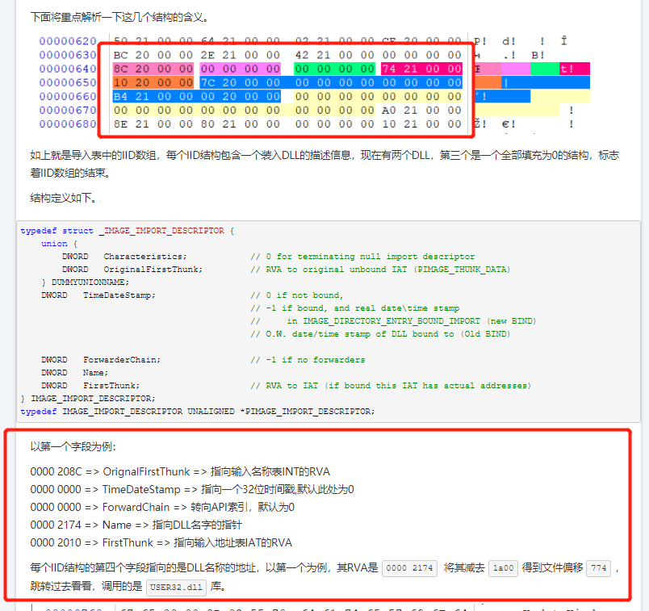
Task: Click 'DWORD Name;' code line
Action: click(x=74, y=373)
